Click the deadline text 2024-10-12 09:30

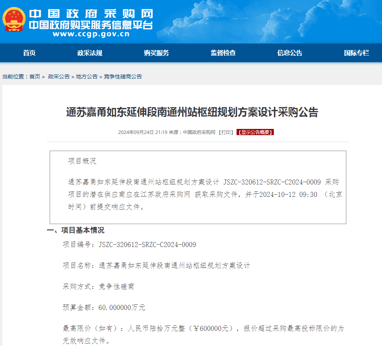[288, 195]
